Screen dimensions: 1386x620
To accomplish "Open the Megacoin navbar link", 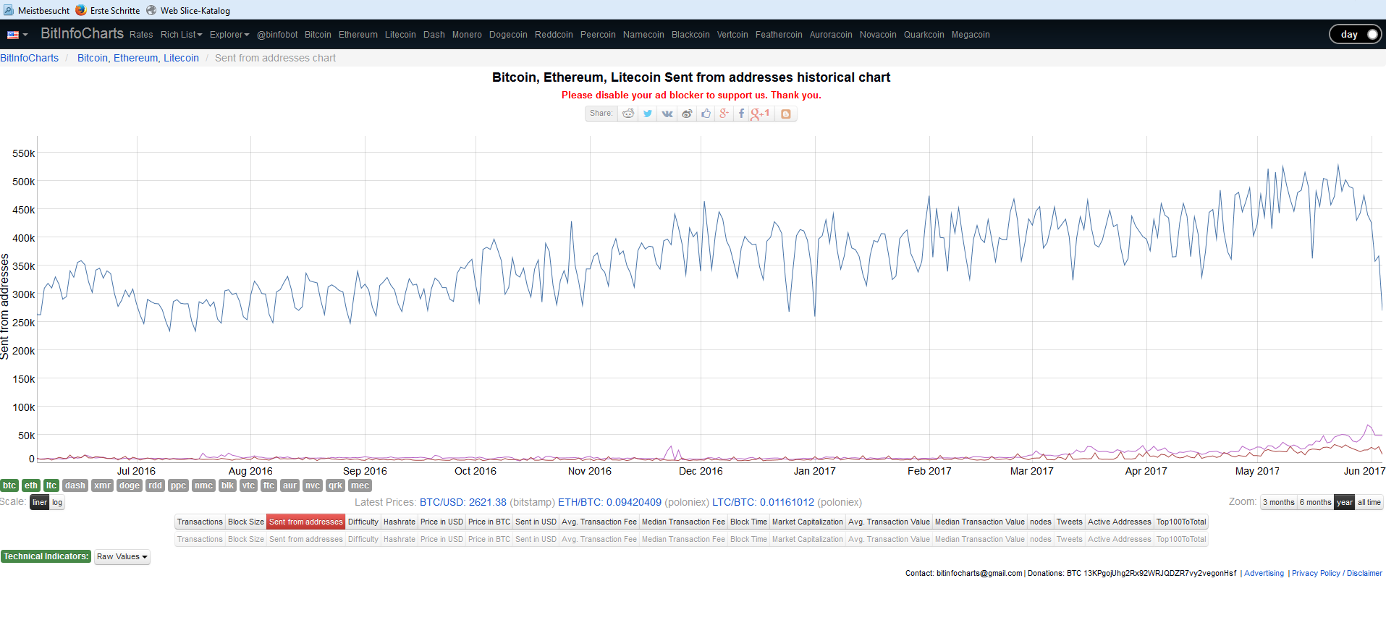I will 971,35.
